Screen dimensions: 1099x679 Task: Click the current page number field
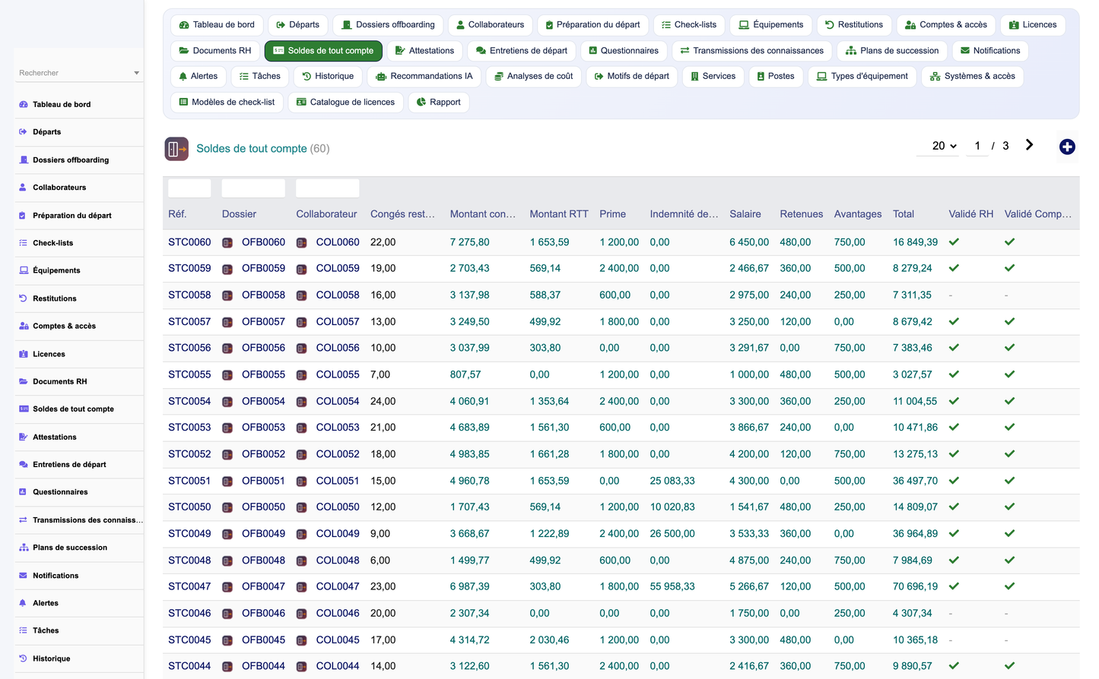[x=977, y=146]
